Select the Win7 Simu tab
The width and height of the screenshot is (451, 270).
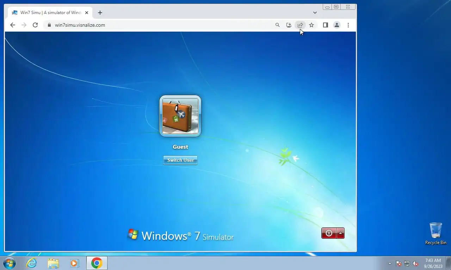click(x=50, y=13)
